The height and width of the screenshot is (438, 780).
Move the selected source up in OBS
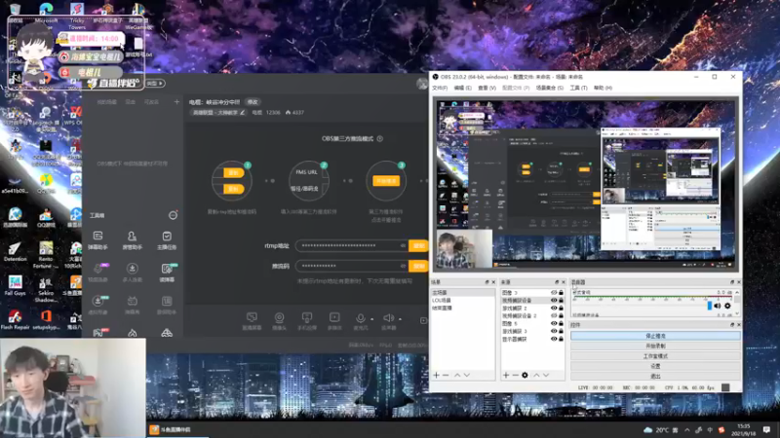[x=536, y=375]
